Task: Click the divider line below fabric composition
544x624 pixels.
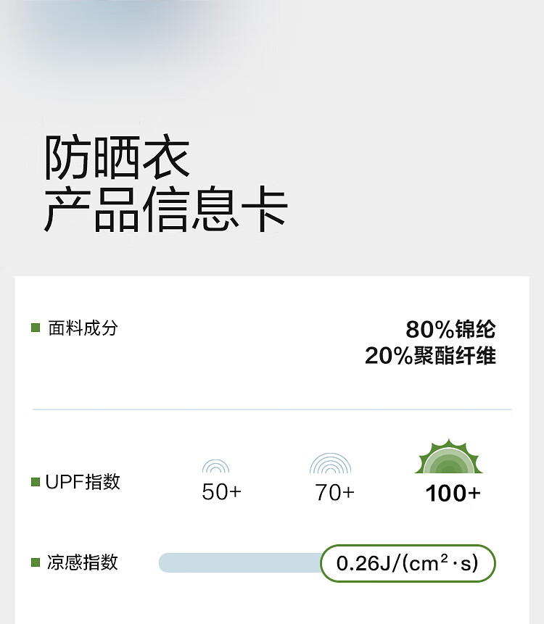Action: [272, 409]
